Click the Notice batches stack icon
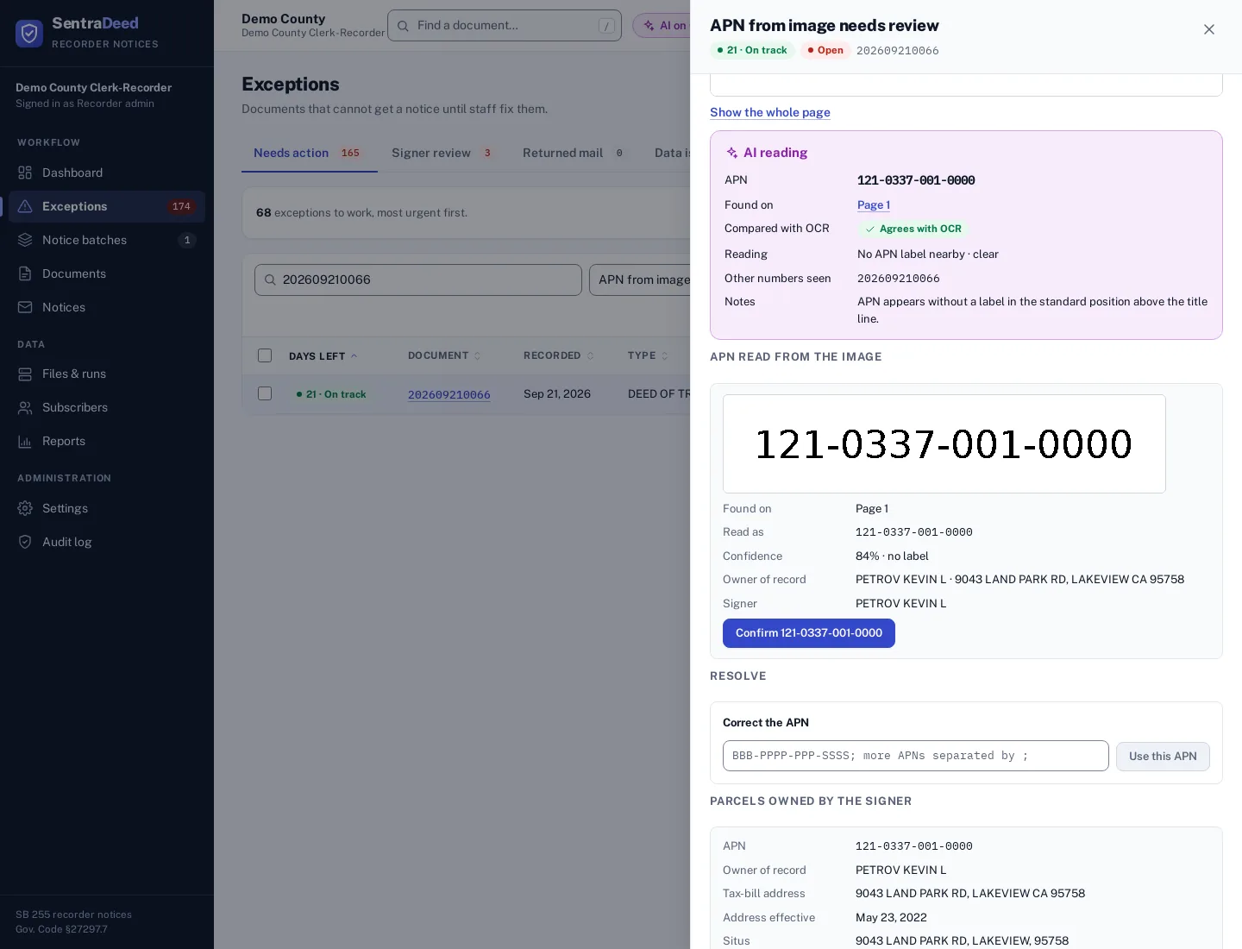The height and width of the screenshot is (949, 1242). pyautogui.click(x=25, y=240)
